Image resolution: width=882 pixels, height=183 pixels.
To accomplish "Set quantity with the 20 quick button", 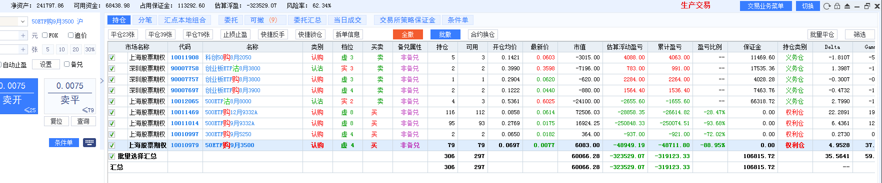I will click(x=75, y=49).
